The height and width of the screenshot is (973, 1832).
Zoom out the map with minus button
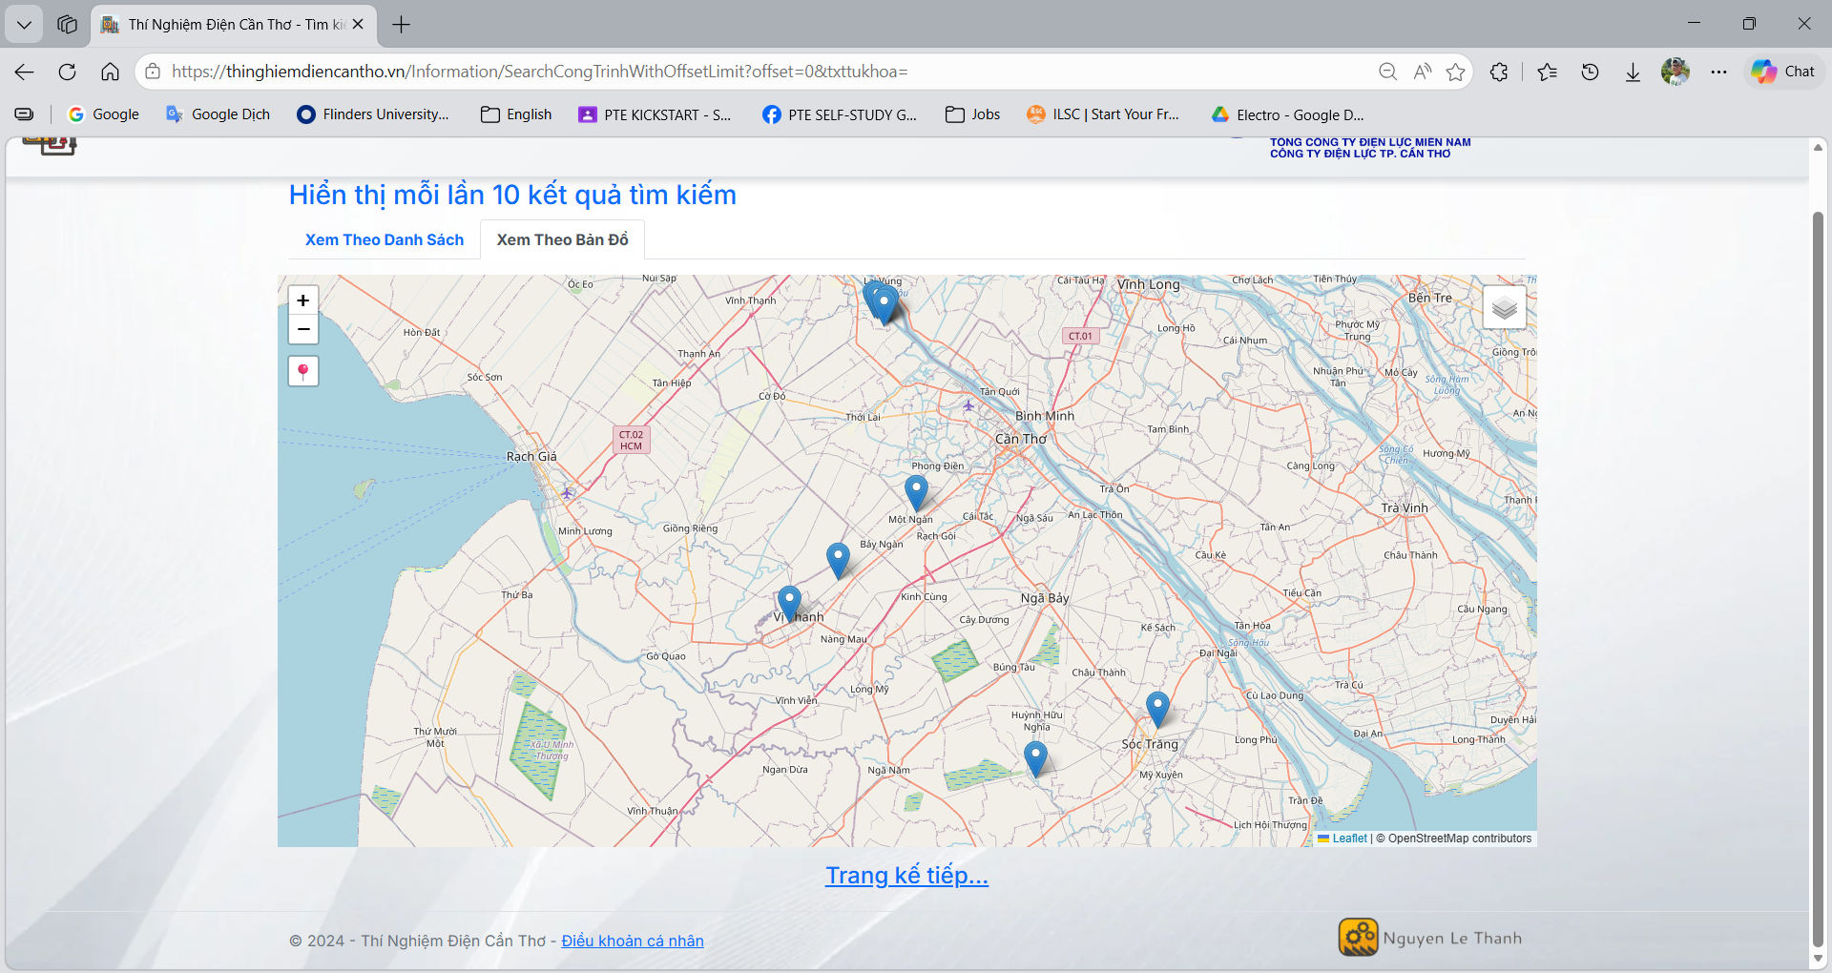click(303, 329)
